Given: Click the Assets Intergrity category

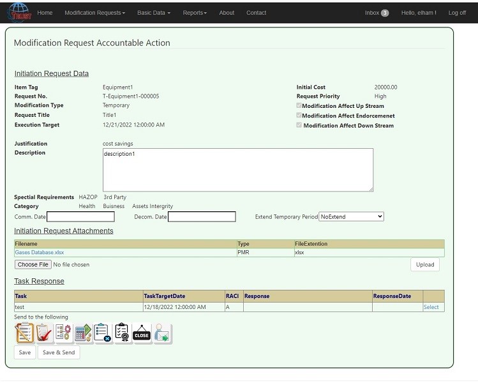Looking at the screenshot, I should (x=153, y=206).
